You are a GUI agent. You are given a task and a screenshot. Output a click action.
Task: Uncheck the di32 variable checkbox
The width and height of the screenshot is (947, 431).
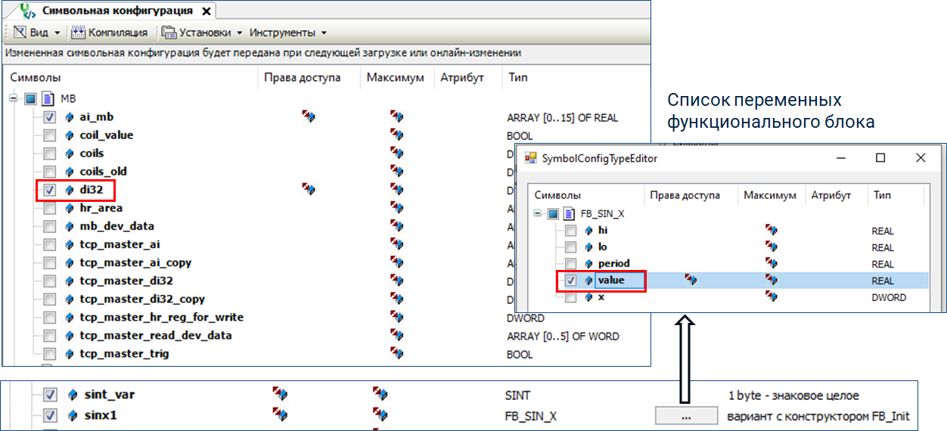[49, 190]
